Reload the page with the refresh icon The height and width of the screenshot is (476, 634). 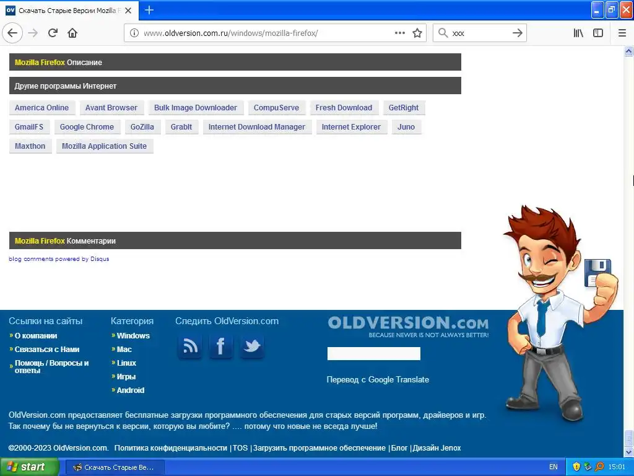coord(53,33)
